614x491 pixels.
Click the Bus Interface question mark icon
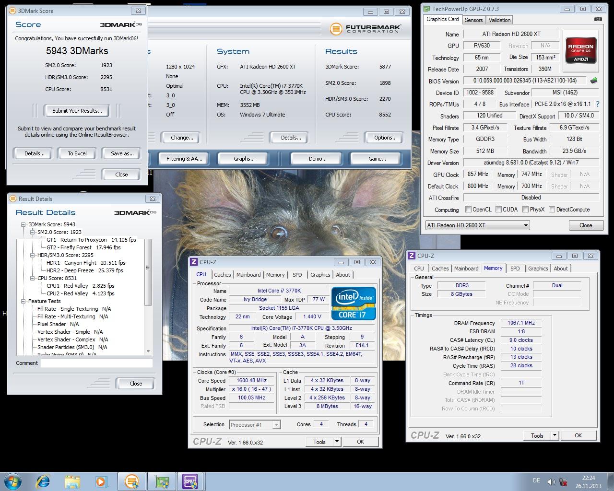[x=597, y=104]
